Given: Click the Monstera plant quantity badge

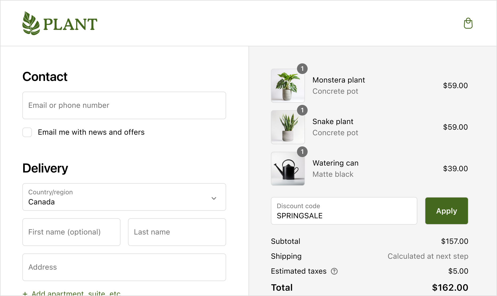Looking at the screenshot, I should [x=302, y=69].
